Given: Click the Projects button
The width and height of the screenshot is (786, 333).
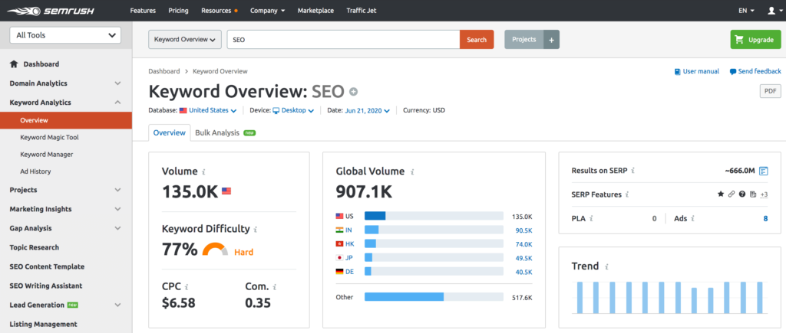Looking at the screenshot, I should 524,40.
